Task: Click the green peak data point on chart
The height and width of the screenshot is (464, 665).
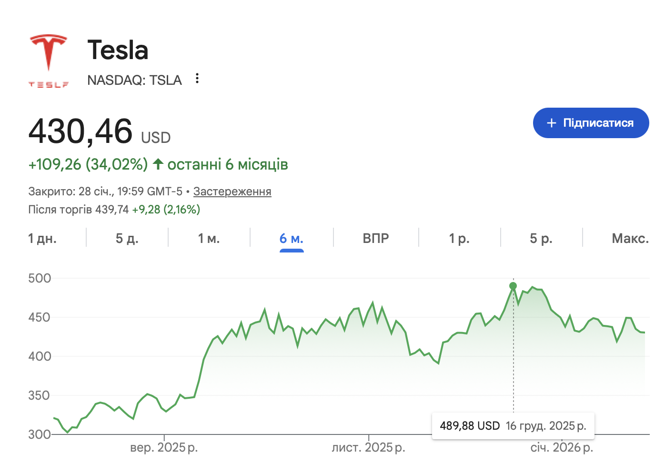Action: coord(513,286)
